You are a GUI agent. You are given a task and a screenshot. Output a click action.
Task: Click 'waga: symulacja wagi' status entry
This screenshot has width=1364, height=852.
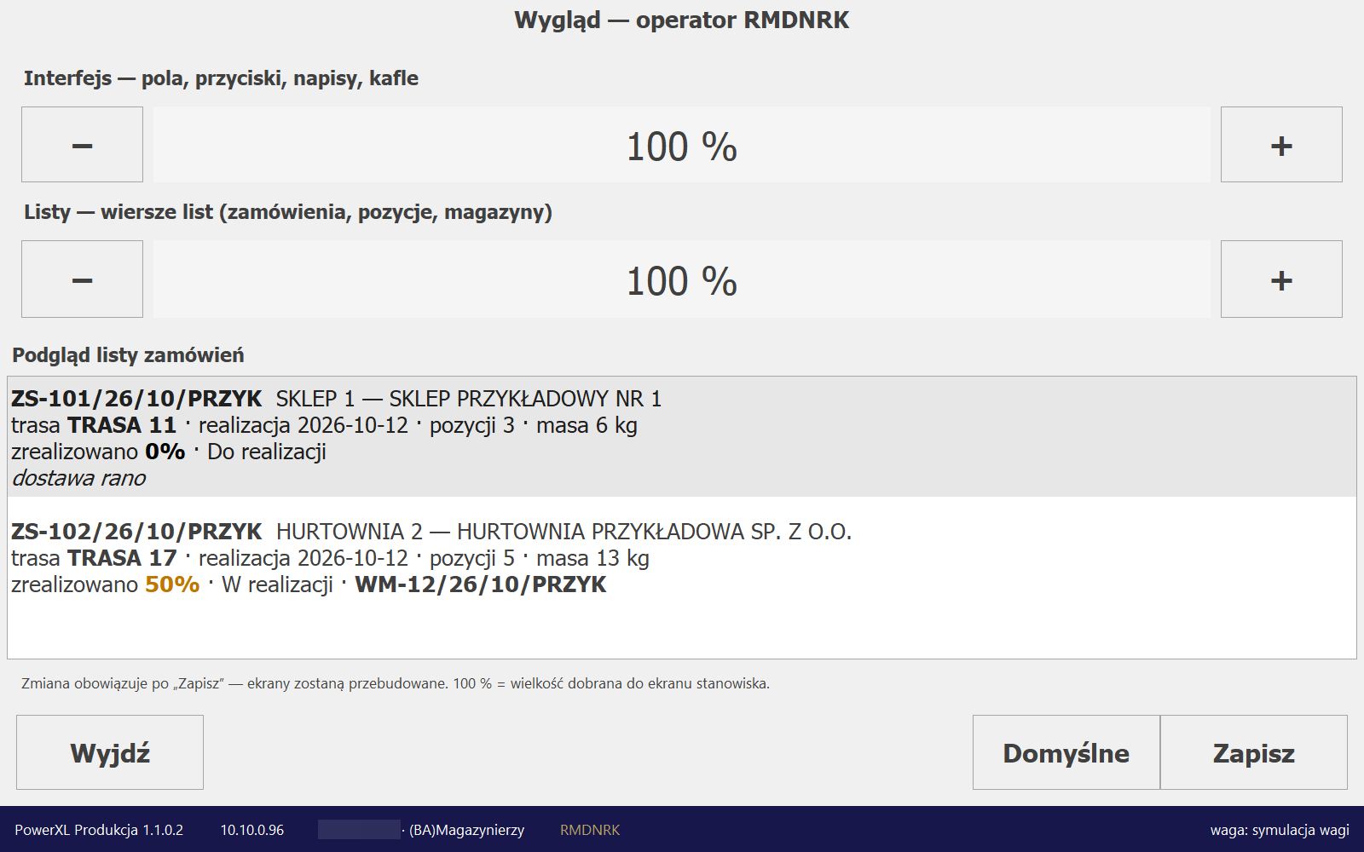pyautogui.click(x=1280, y=830)
